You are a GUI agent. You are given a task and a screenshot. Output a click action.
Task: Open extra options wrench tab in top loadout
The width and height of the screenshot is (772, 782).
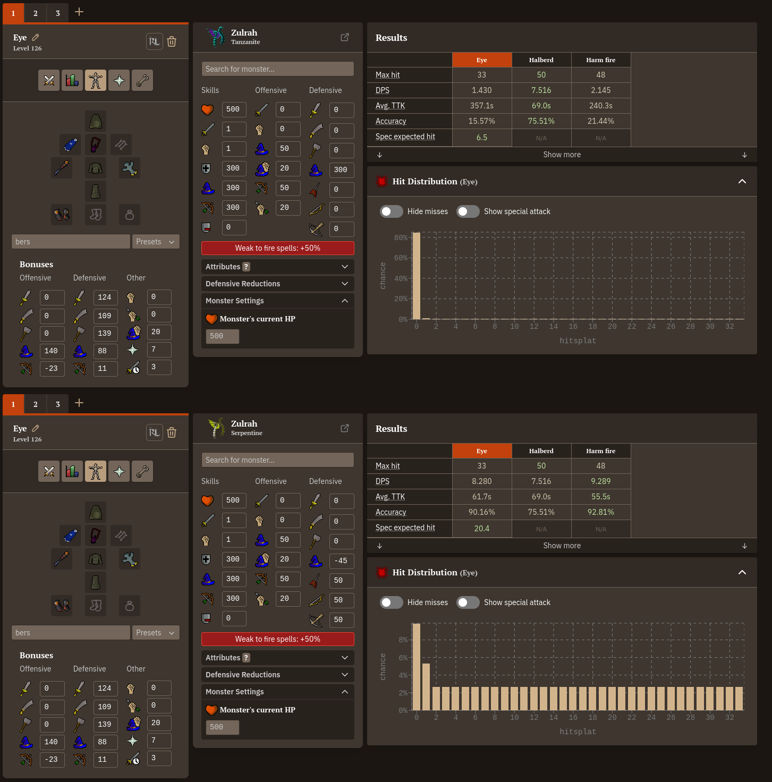click(x=142, y=80)
